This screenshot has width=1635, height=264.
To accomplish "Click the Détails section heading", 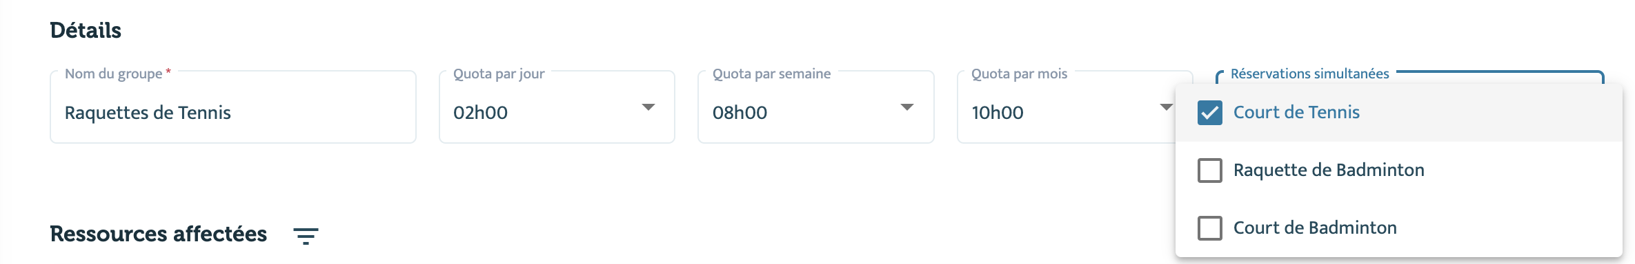I will tap(86, 30).
